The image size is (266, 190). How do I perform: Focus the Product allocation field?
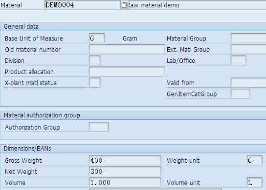[x=127, y=72]
